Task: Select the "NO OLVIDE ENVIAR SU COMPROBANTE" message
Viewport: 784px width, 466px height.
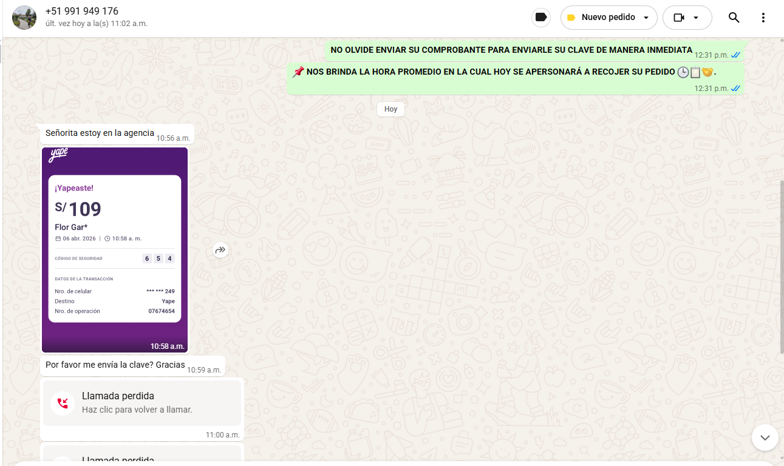Action: tap(511, 50)
